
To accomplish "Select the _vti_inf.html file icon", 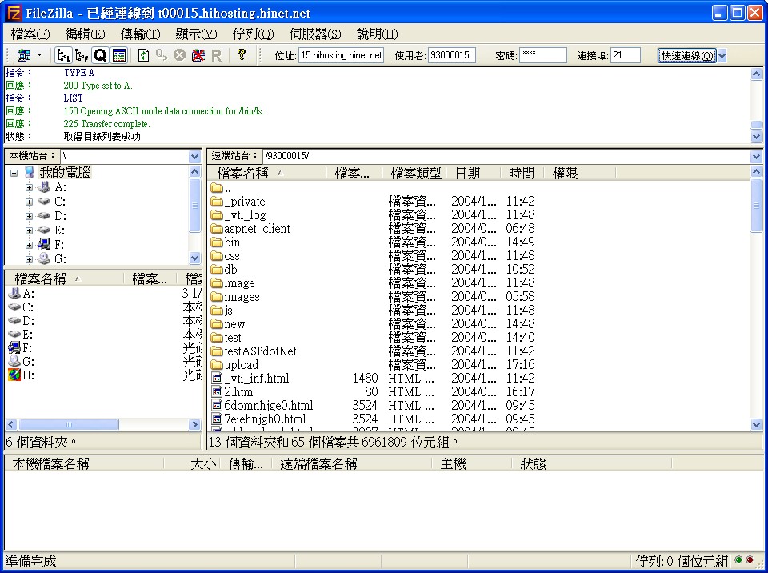I will (217, 378).
